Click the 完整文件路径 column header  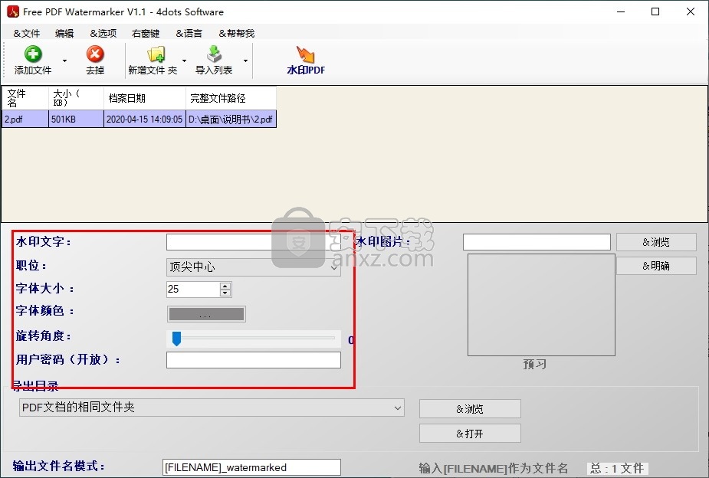[231, 98]
